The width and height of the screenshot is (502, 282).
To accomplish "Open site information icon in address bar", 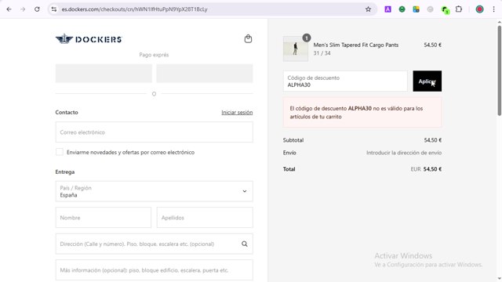I will coord(54,9).
